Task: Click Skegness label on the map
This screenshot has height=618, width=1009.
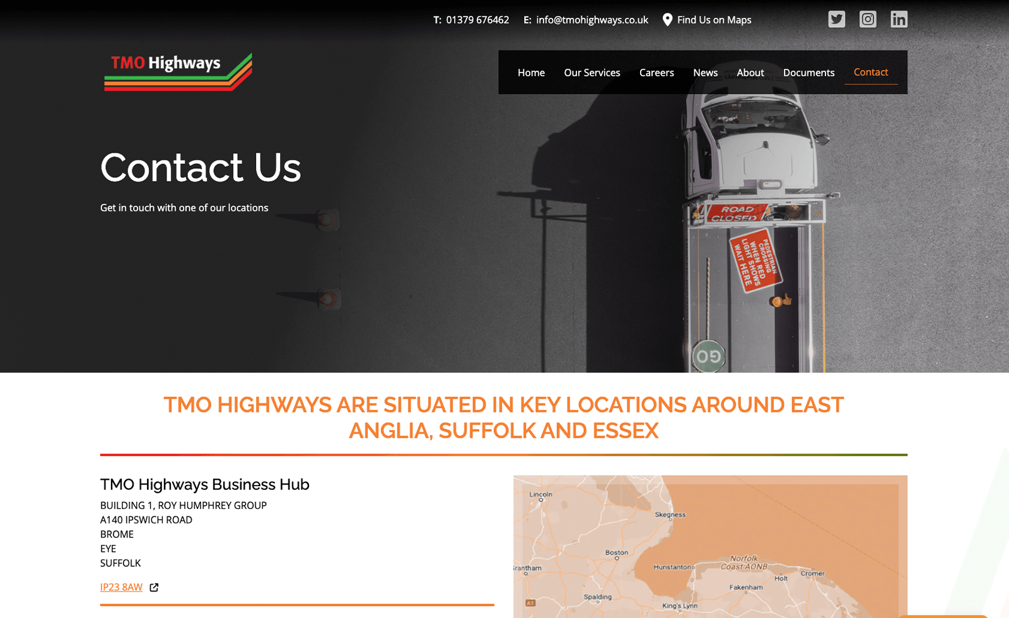Action: (x=670, y=515)
